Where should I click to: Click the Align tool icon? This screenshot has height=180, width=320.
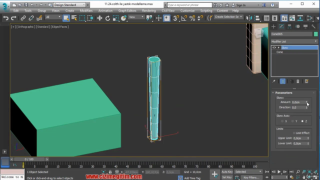257,18
